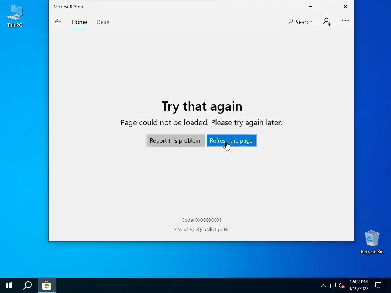This screenshot has height=293, width=391.
Task: Click the Report this problem button
Action: [175, 140]
